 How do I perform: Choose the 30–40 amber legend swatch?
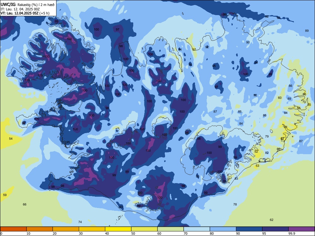point(92,229)
